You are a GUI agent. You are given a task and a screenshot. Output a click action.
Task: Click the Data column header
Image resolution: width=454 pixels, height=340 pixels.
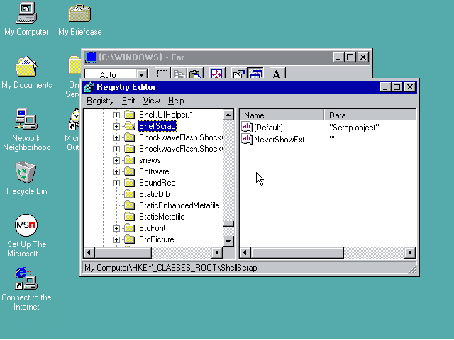[x=370, y=115]
